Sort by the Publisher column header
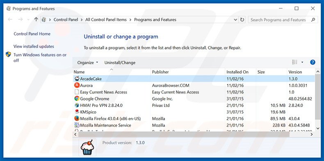The image size is (324, 161). point(188,72)
